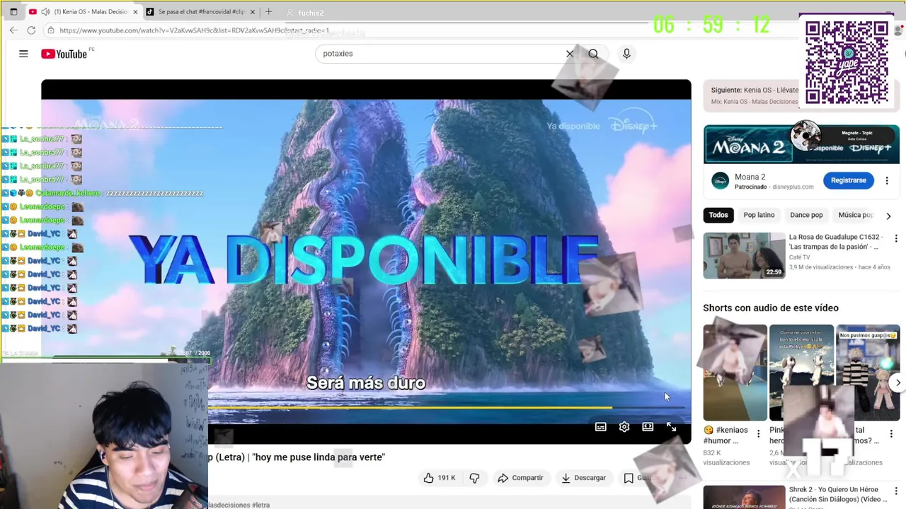Like the video with 191 K likes
This screenshot has width=906, height=509.
pos(440,478)
